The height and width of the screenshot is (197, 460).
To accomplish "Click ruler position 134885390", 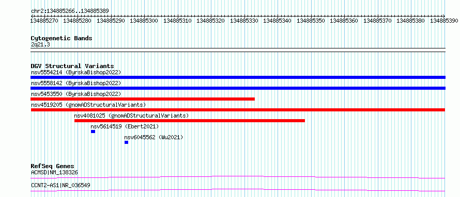I will [x=444, y=21].
